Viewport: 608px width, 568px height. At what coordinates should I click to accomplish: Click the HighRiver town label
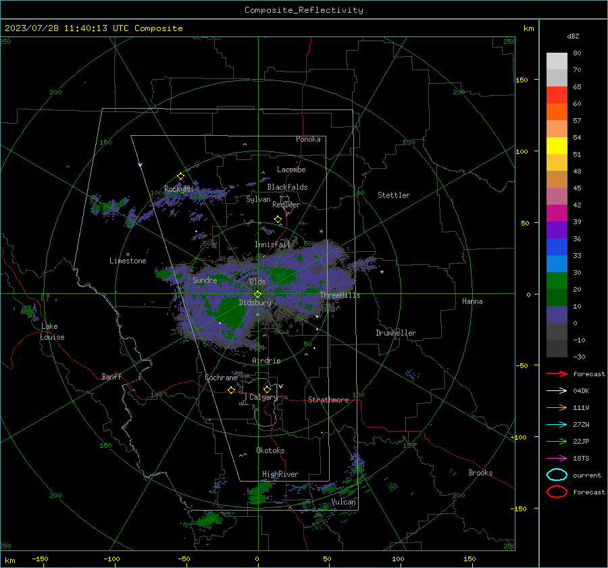(280, 474)
